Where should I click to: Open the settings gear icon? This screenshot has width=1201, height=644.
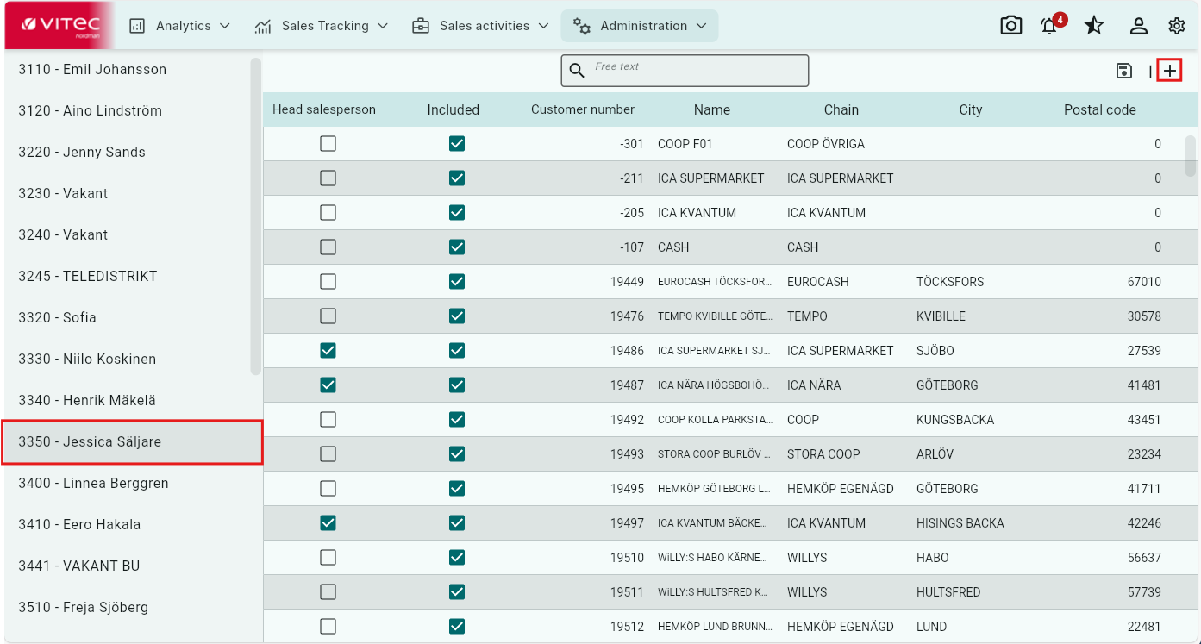click(x=1177, y=26)
